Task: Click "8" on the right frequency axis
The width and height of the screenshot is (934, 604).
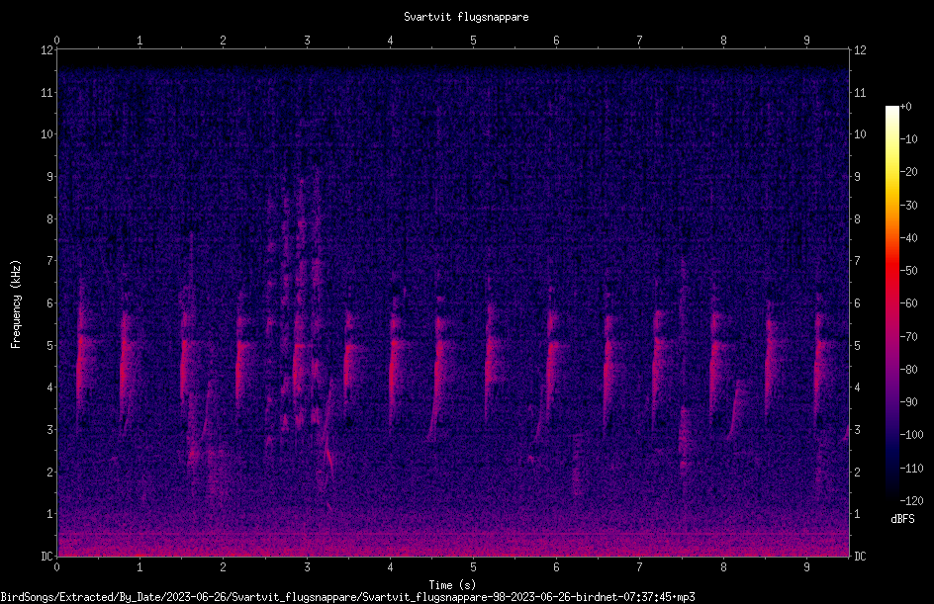Action: click(x=857, y=219)
